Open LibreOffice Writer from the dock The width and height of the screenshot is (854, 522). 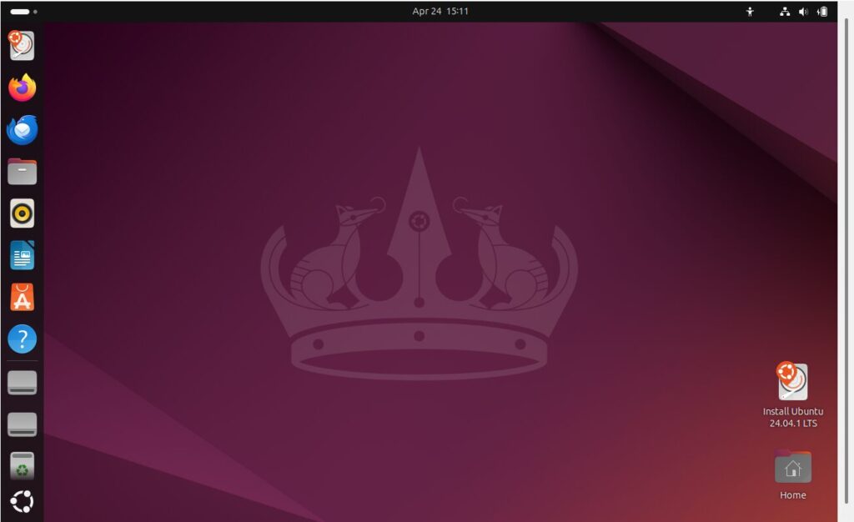pyautogui.click(x=22, y=255)
